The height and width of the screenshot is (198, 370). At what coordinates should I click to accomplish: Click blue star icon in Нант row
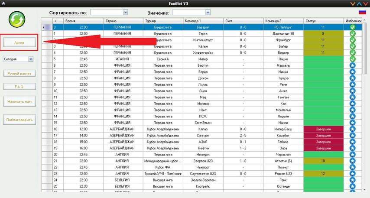click(x=353, y=110)
